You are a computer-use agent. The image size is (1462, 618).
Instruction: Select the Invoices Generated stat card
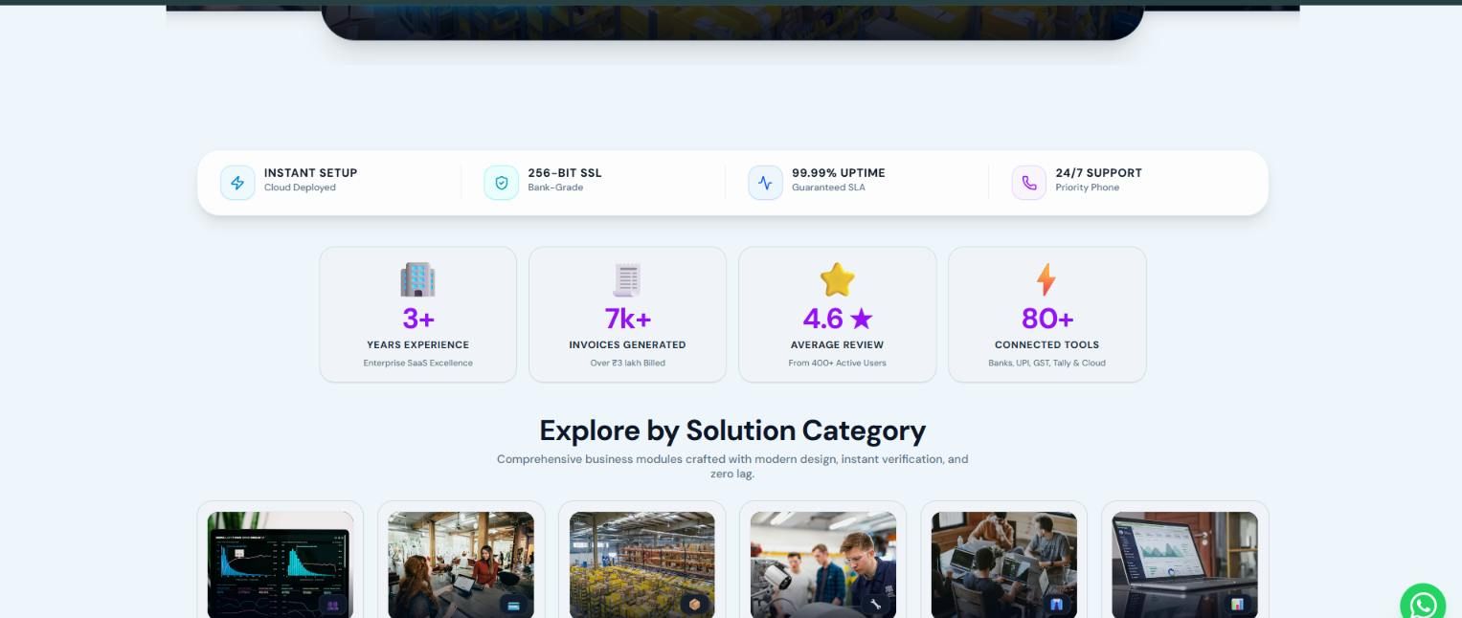(627, 315)
